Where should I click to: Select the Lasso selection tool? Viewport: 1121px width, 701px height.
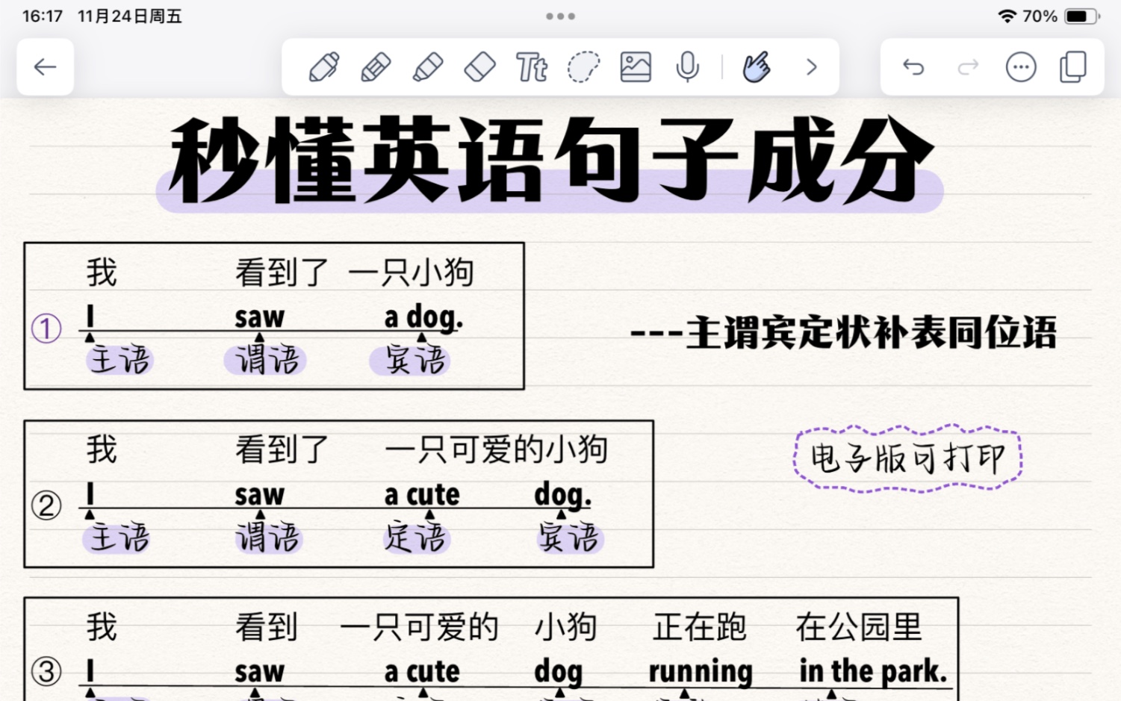point(583,67)
